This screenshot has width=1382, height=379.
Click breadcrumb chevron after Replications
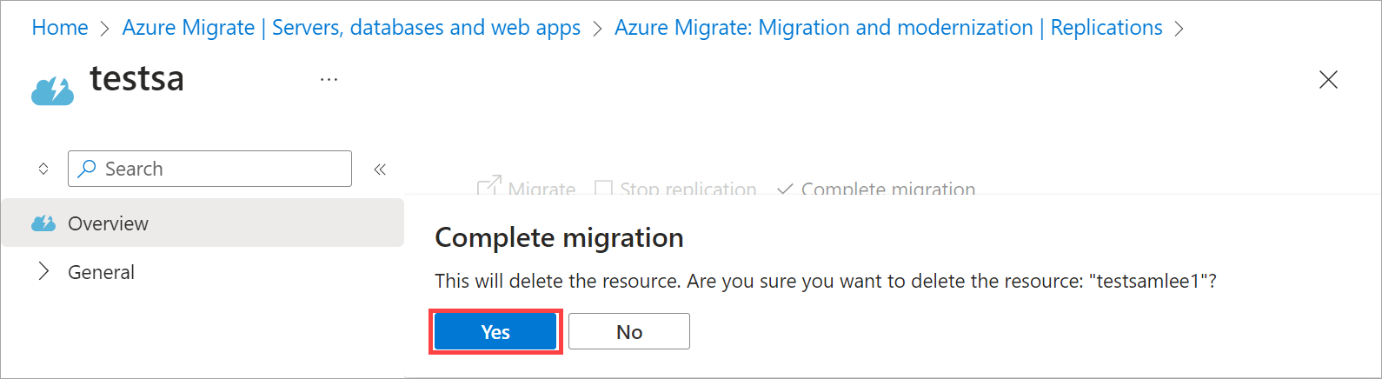[x=1179, y=29]
